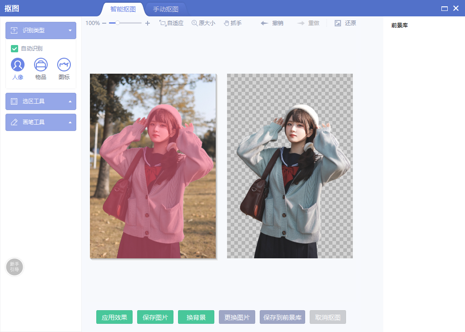The height and width of the screenshot is (332, 465).
Task: Click the 撤销 undo button
Action: point(272,23)
